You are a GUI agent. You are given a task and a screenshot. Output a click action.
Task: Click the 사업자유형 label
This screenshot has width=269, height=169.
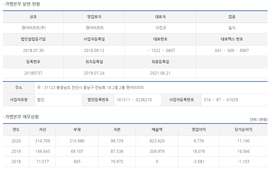(x=19, y=100)
